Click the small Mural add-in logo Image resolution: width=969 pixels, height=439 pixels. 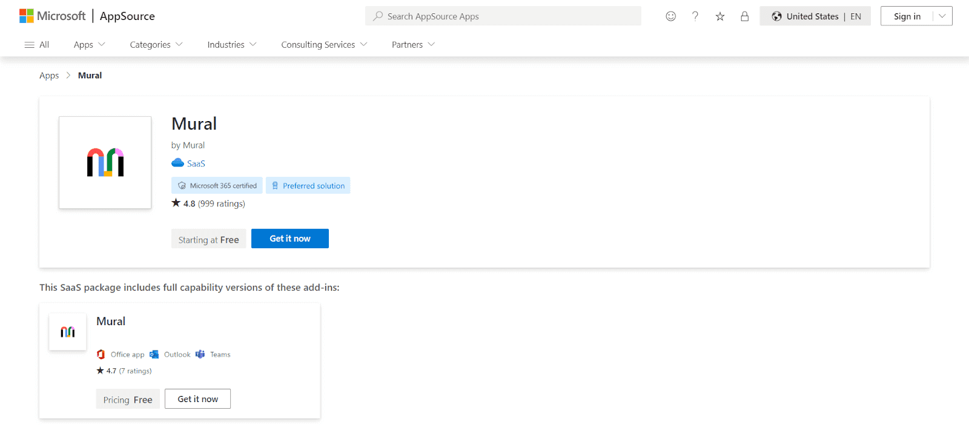coord(68,332)
